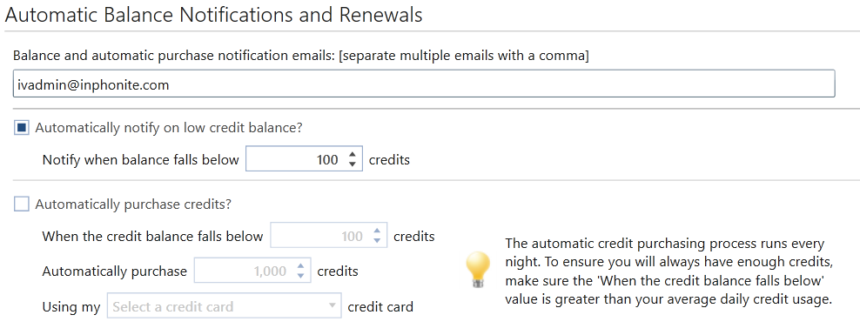Click the 'Automatically purchase credits?' label text
The width and height of the screenshot is (860, 335).
(x=133, y=204)
